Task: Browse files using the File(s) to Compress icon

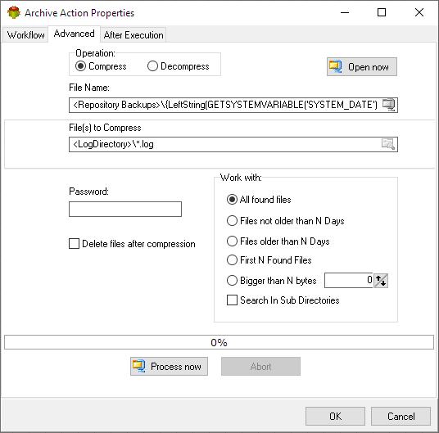Action: 388,144
